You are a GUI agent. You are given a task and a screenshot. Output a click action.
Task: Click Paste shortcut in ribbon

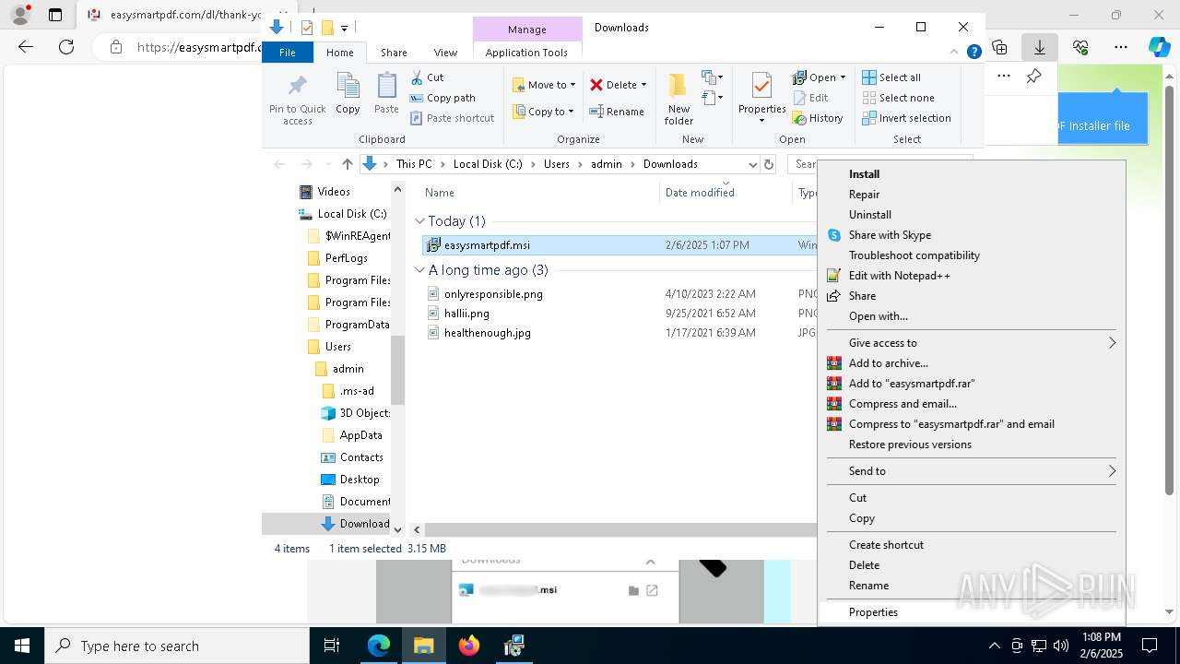point(452,118)
